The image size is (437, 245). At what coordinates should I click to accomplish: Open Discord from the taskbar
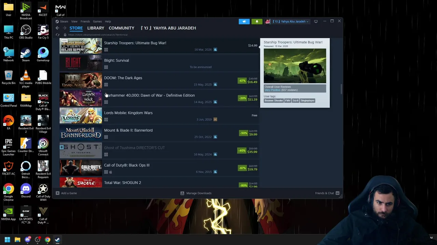[x=27, y=240]
